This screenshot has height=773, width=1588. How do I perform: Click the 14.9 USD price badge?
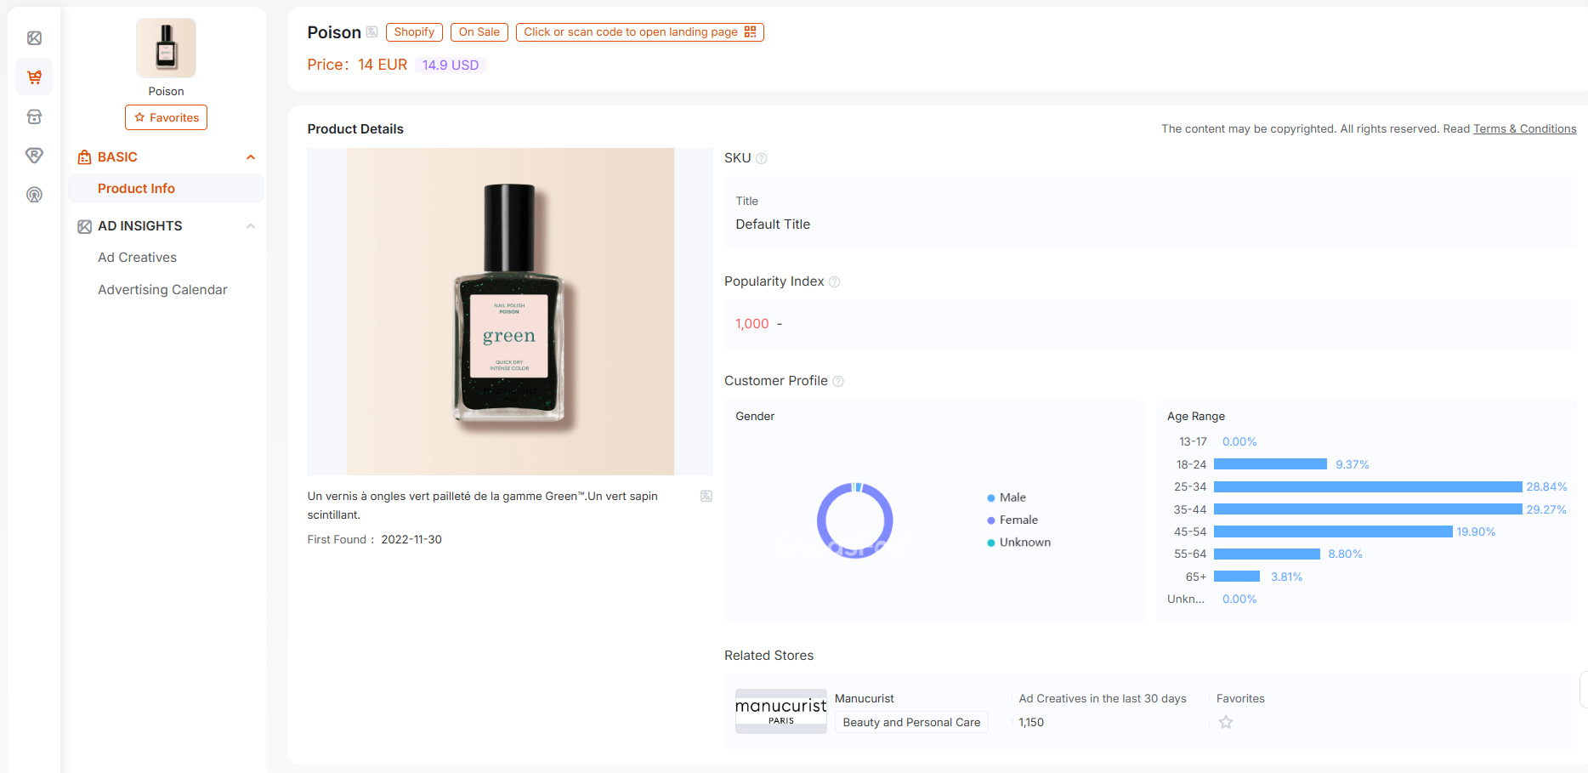[x=451, y=65]
